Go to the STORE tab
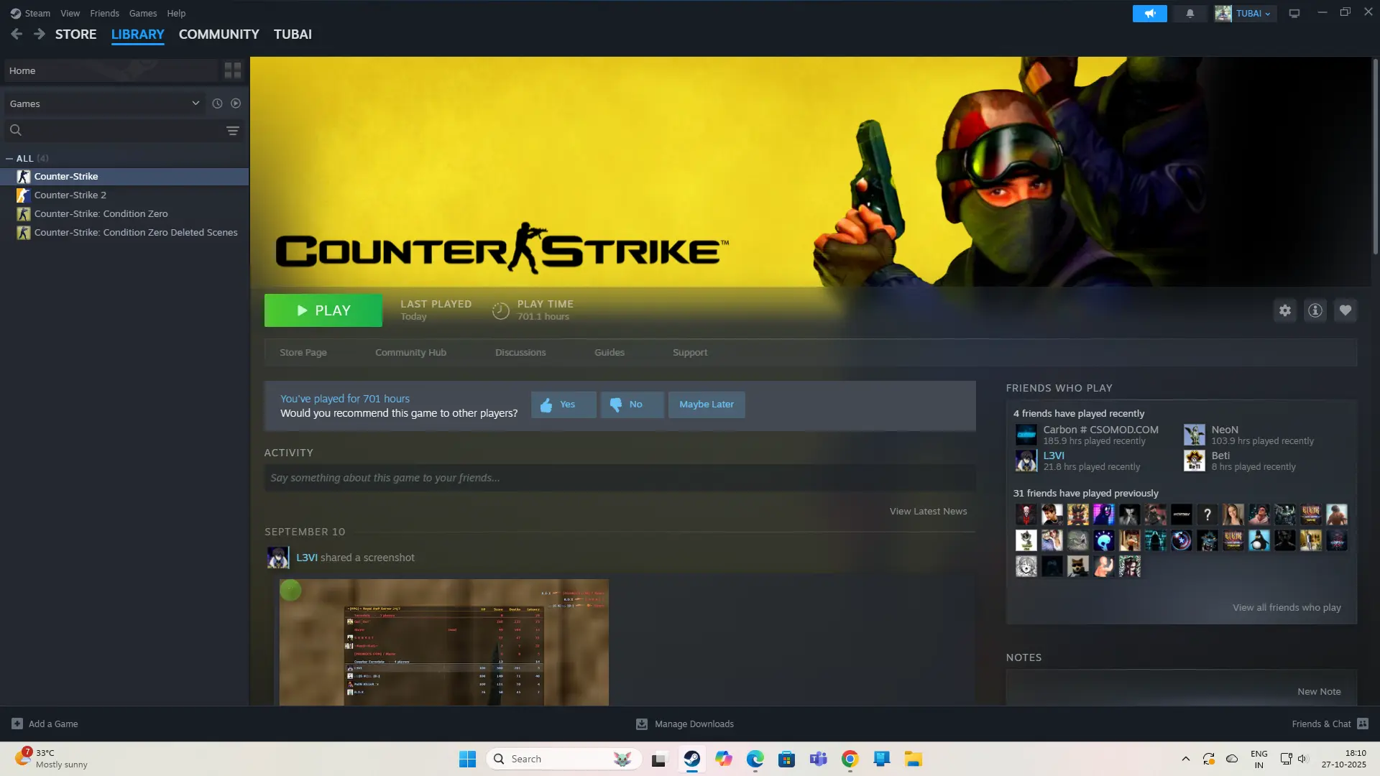1380x776 pixels. click(x=75, y=34)
